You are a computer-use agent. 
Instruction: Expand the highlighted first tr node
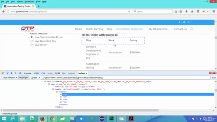point(61,94)
